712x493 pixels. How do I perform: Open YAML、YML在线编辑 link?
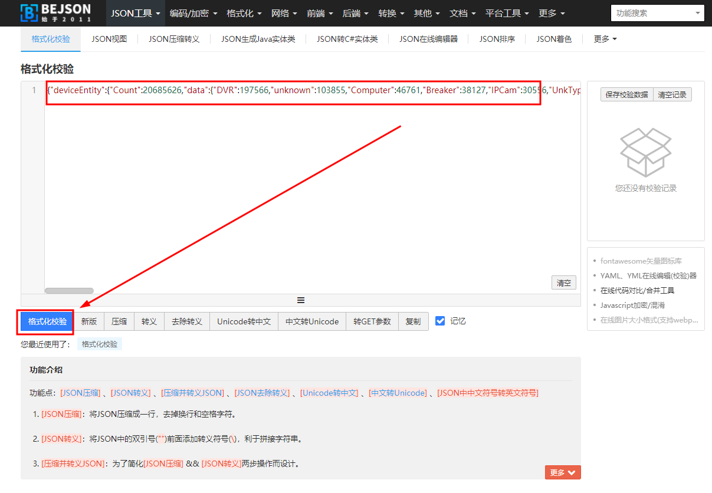[x=648, y=275]
